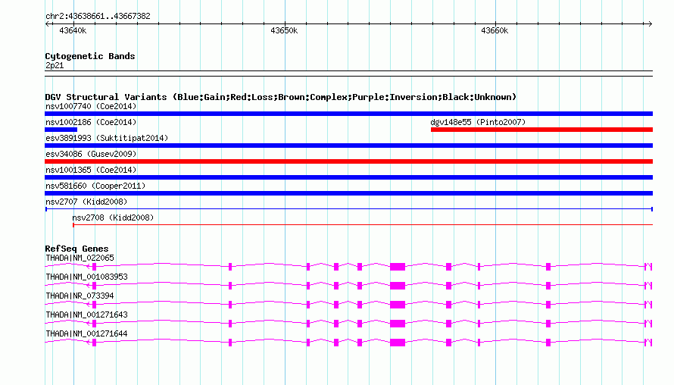Screen dimensions: 674x385
Task: Open THADA|NM_022065 transcript label
Action: (x=80, y=258)
